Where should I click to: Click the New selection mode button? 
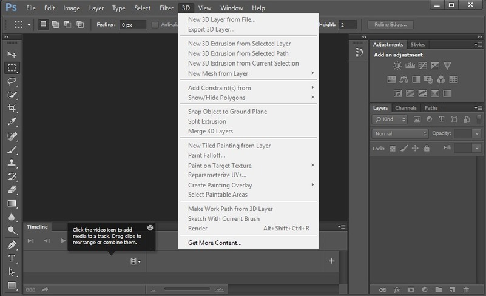click(43, 24)
